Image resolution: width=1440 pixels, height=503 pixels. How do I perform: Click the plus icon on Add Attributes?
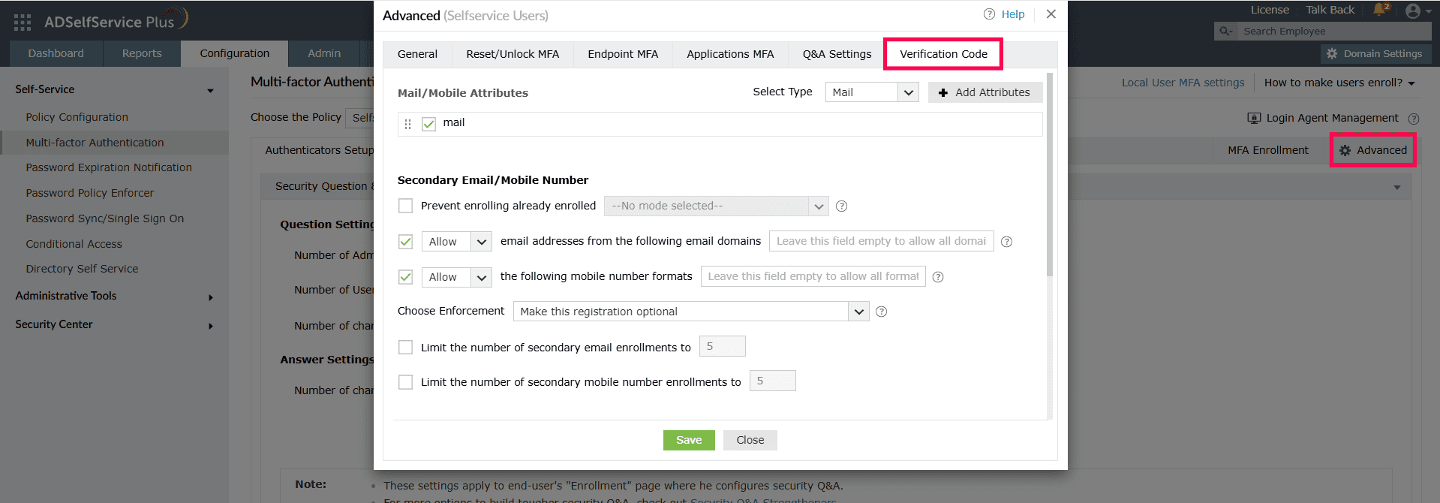tap(943, 92)
